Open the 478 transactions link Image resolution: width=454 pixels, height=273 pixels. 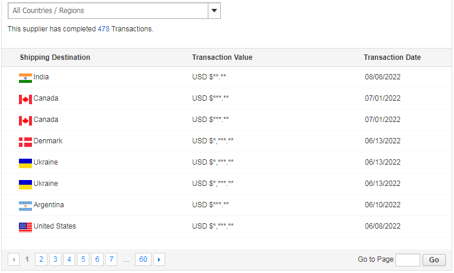tap(104, 29)
